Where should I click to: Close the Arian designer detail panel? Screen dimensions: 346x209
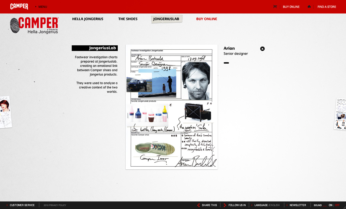click(262, 49)
